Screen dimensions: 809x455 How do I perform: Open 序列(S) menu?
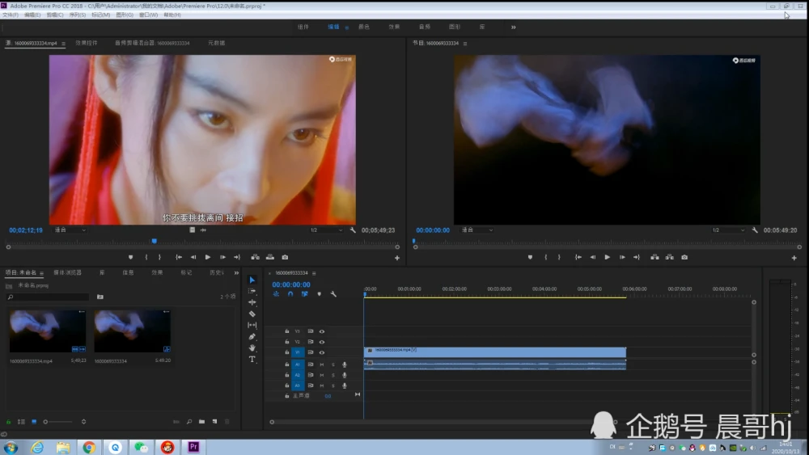[x=78, y=15]
